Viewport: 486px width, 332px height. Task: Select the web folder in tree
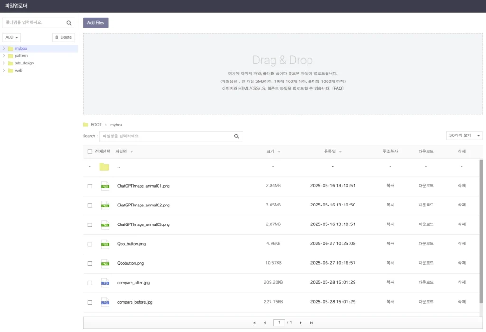(x=19, y=71)
